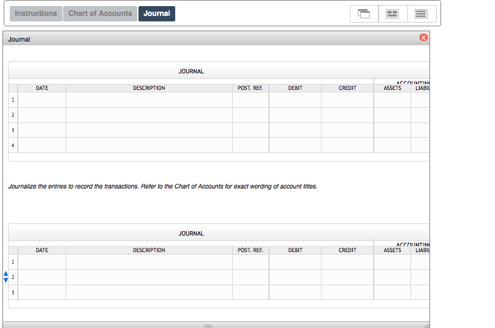Click the Date cell in bottom journal row 1
The height and width of the screenshot is (328, 495).
42,262
